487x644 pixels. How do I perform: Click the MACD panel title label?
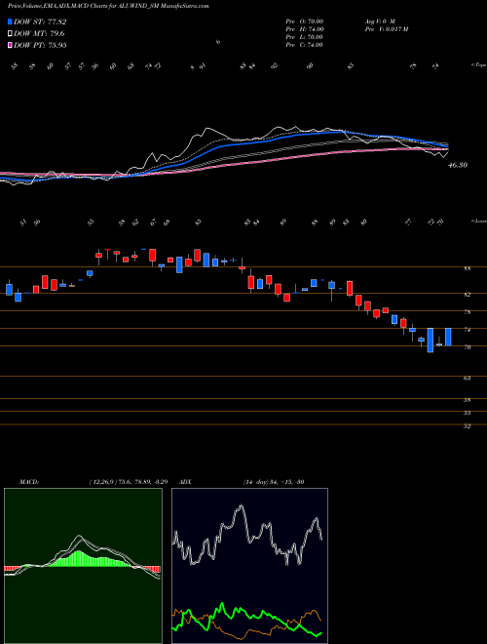pyautogui.click(x=28, y=482)
